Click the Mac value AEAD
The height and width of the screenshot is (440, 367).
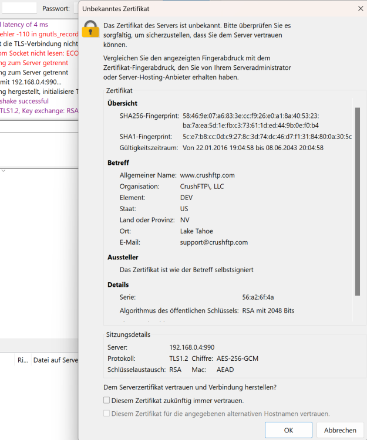pyautogui.click(x=225, y=370)
